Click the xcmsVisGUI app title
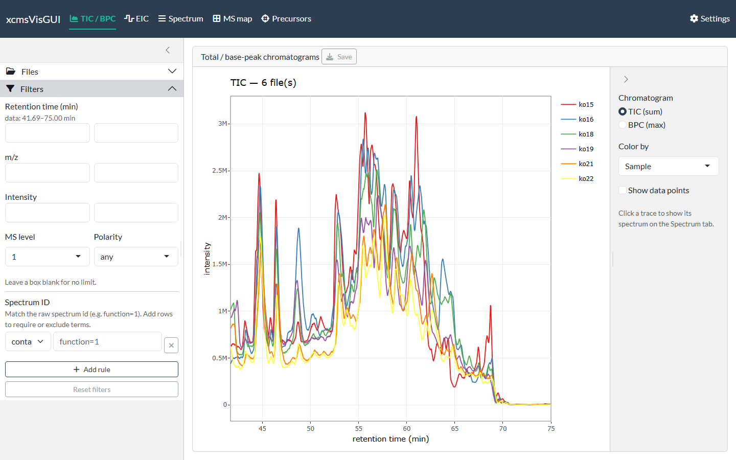The height and width of the screenshot is (460, 736). pos(33,19)
